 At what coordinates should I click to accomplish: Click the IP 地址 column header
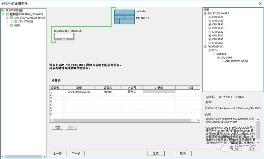pos(159,88)
